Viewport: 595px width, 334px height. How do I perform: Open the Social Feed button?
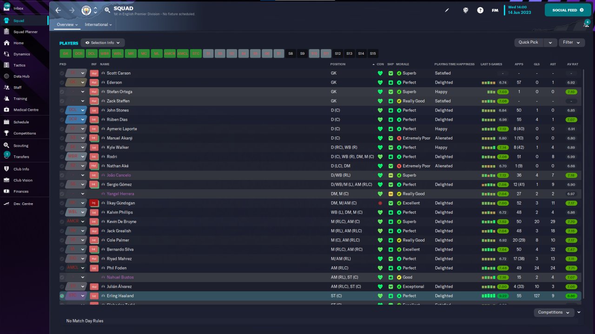coord(568,10)
